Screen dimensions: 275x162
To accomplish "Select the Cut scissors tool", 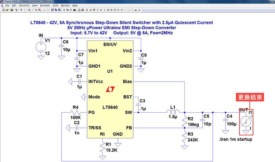I will click(x=64, y=10).
